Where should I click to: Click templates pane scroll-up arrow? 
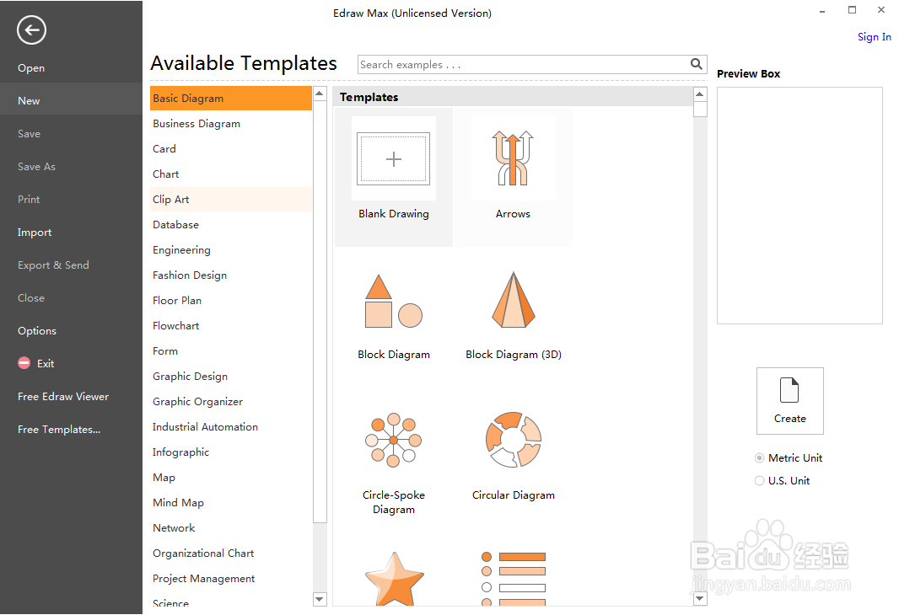pyautogui.click(x=700, y=94)
